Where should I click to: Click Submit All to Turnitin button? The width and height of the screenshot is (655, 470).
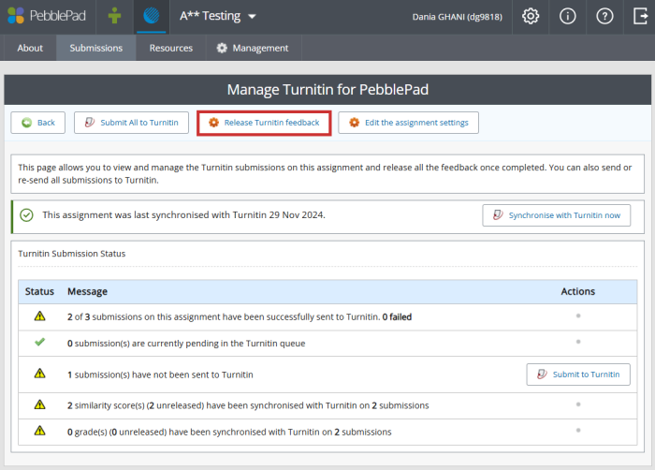(x=131, y=123)
